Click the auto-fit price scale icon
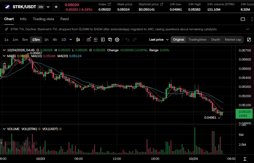Viewport: 254px width, 163px height. [245, 159]
